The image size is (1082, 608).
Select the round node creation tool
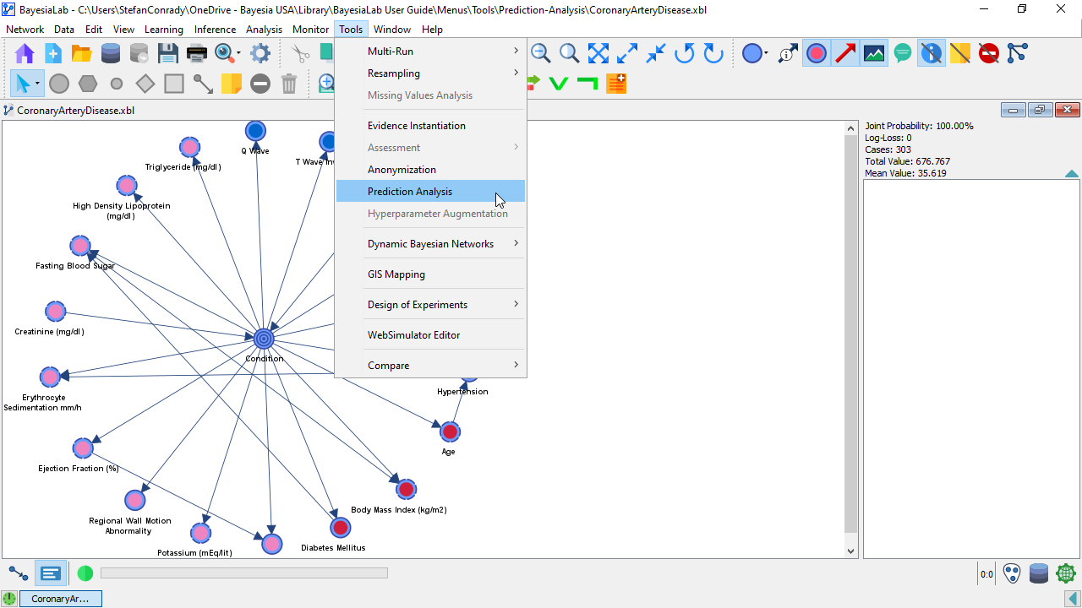(59, 84)
